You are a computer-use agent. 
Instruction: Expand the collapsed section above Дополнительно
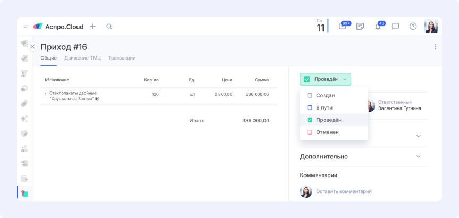coord(418,136)
